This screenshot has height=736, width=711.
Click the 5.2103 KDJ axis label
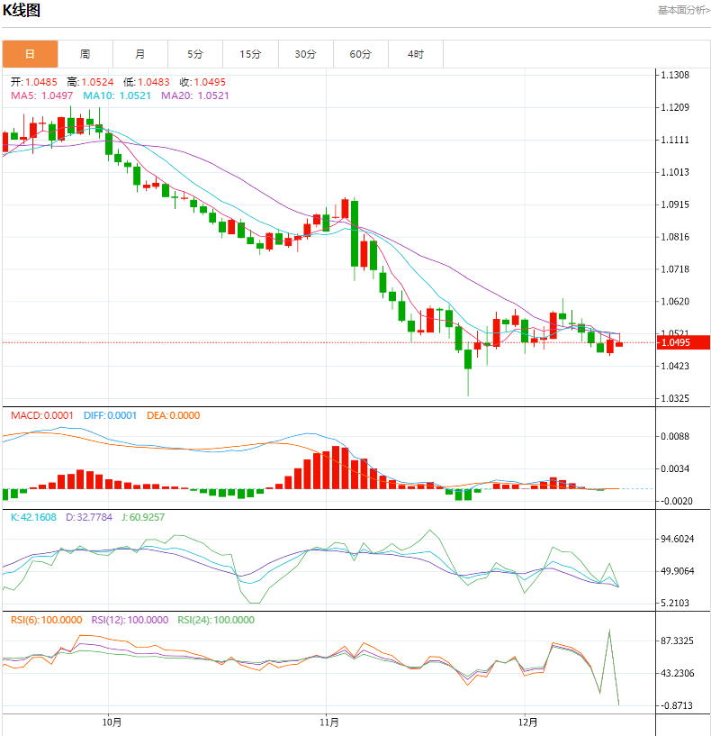click(675, 603)
